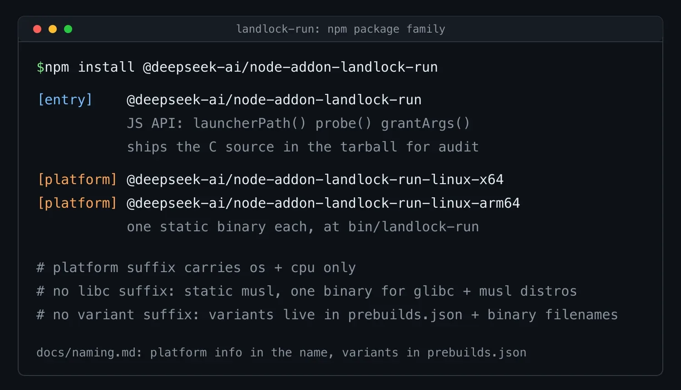Screen dimensions: 681x390
Task: Click the green $ prompt symbol
Action: pos(40,67)
